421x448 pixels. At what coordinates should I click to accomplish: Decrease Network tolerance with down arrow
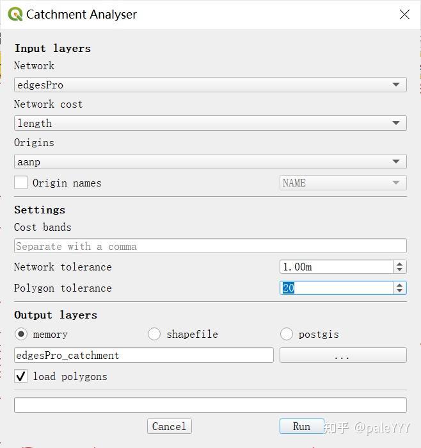click(400, 270)
